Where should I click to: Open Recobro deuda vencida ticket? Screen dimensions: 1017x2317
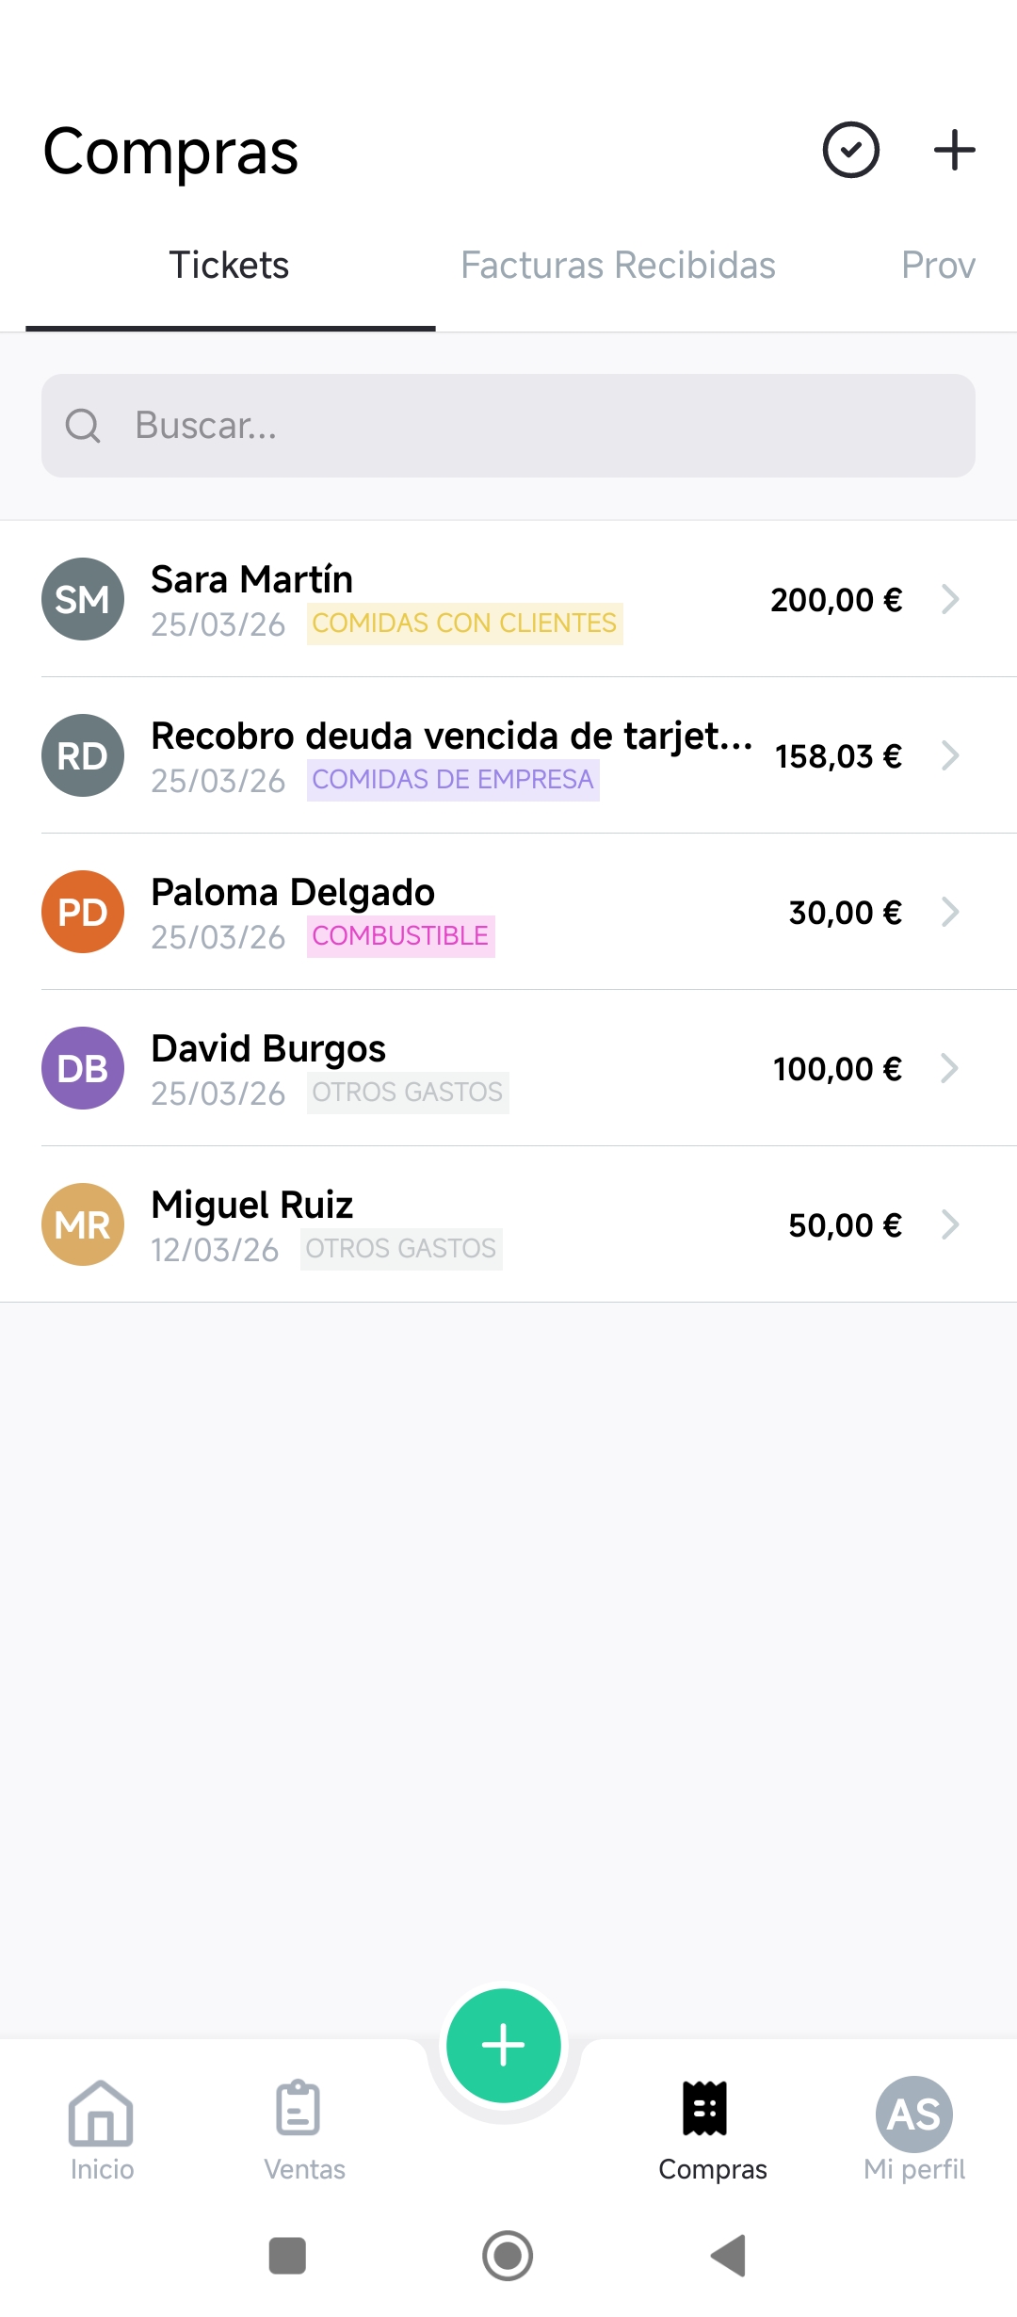coord(508,755)
